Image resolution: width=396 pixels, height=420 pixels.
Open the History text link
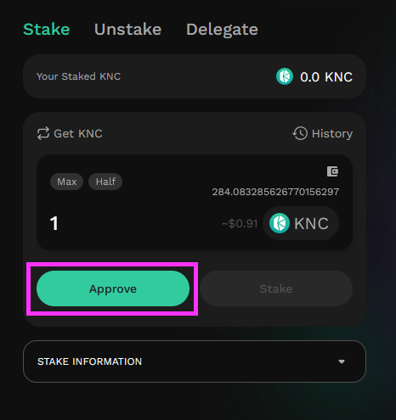332,133
